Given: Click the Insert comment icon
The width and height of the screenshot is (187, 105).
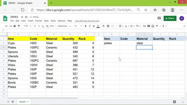Looking at the screenshot, I should [149, 26].
